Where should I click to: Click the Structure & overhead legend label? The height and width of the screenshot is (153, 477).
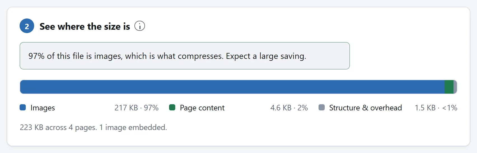pos(365,108)
